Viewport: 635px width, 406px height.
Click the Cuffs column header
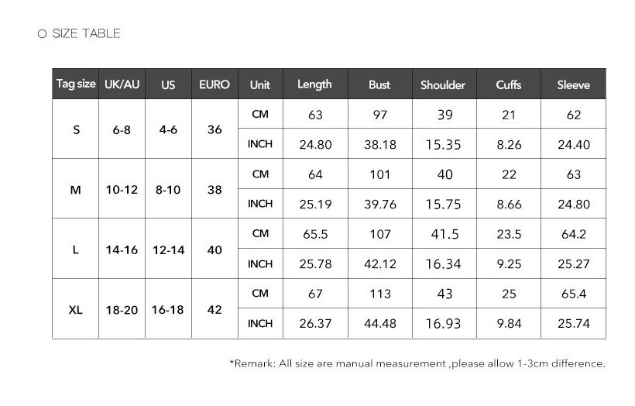click(509, 85)
